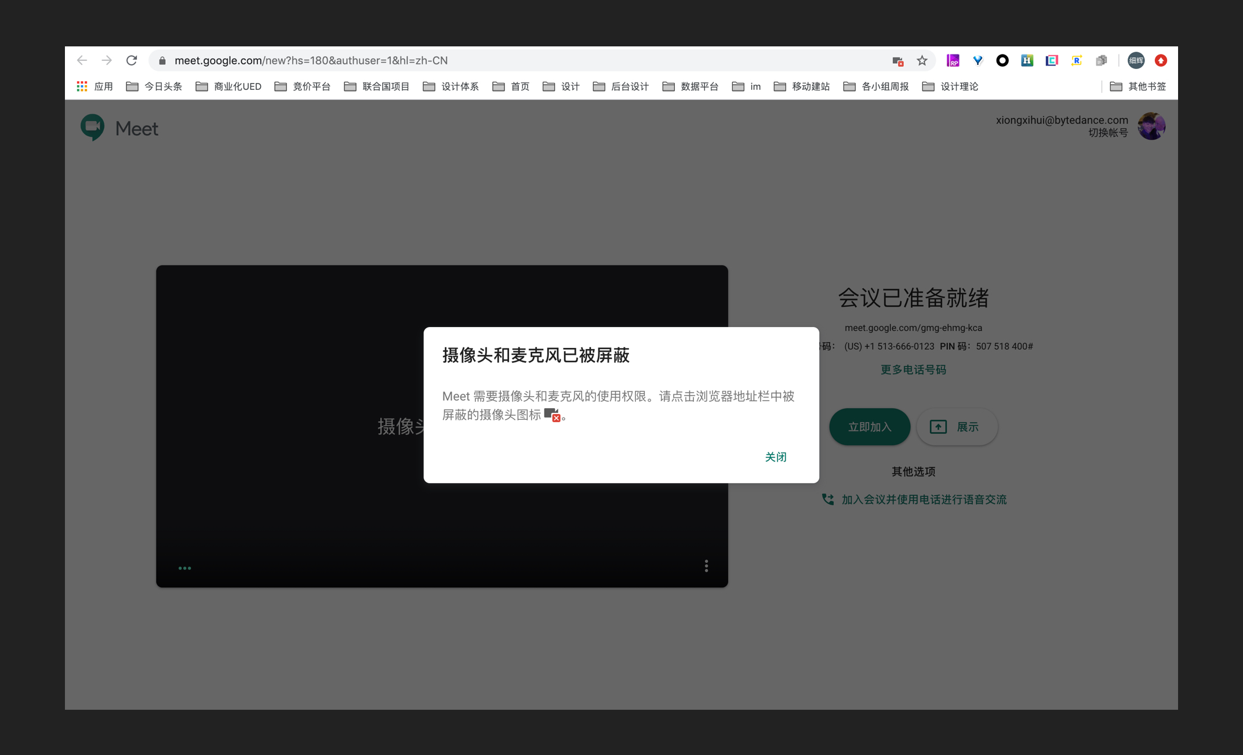
Task: Reload the Meet page
Action: pos(132,60)
